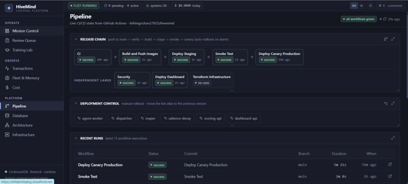
Task: Collapse the RECENT RUNS section chevron
Action: click(x=76, y=139)
